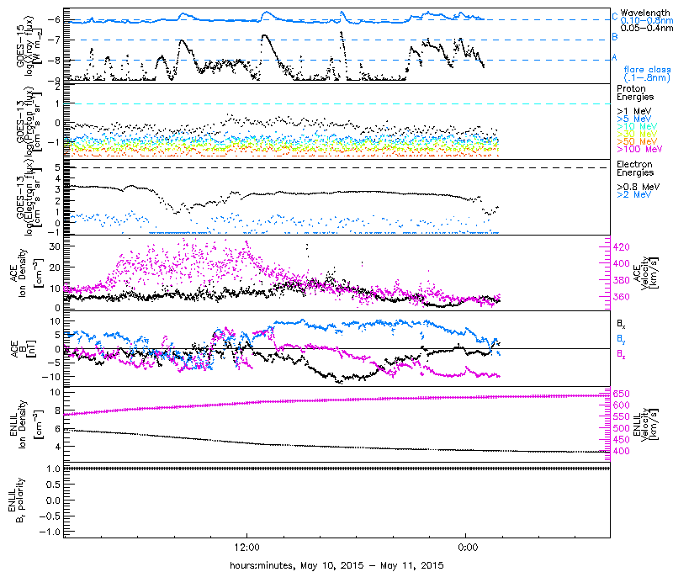Click the '12:00' time axis label
Screen dimensions: 673x572
coord(247,548)
